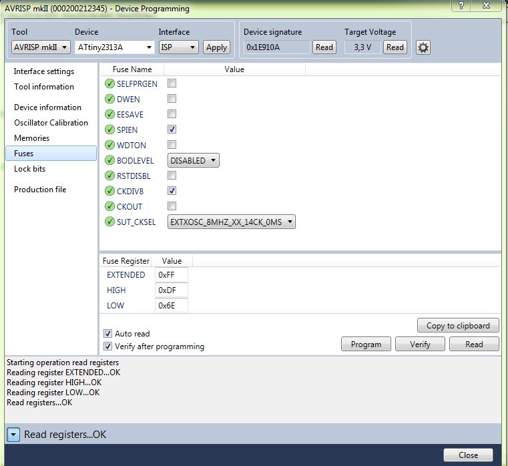Click the CKDIV8 green status checkmark icon
Viewport: 508px width, 466px height.
[110, 191]
